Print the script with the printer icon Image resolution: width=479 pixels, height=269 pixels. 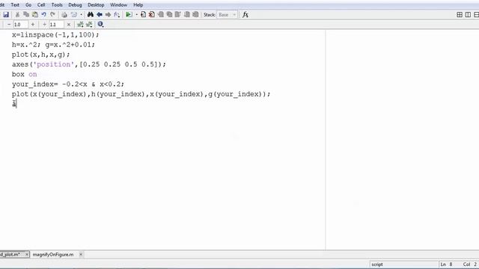click(x=64, y=15)
